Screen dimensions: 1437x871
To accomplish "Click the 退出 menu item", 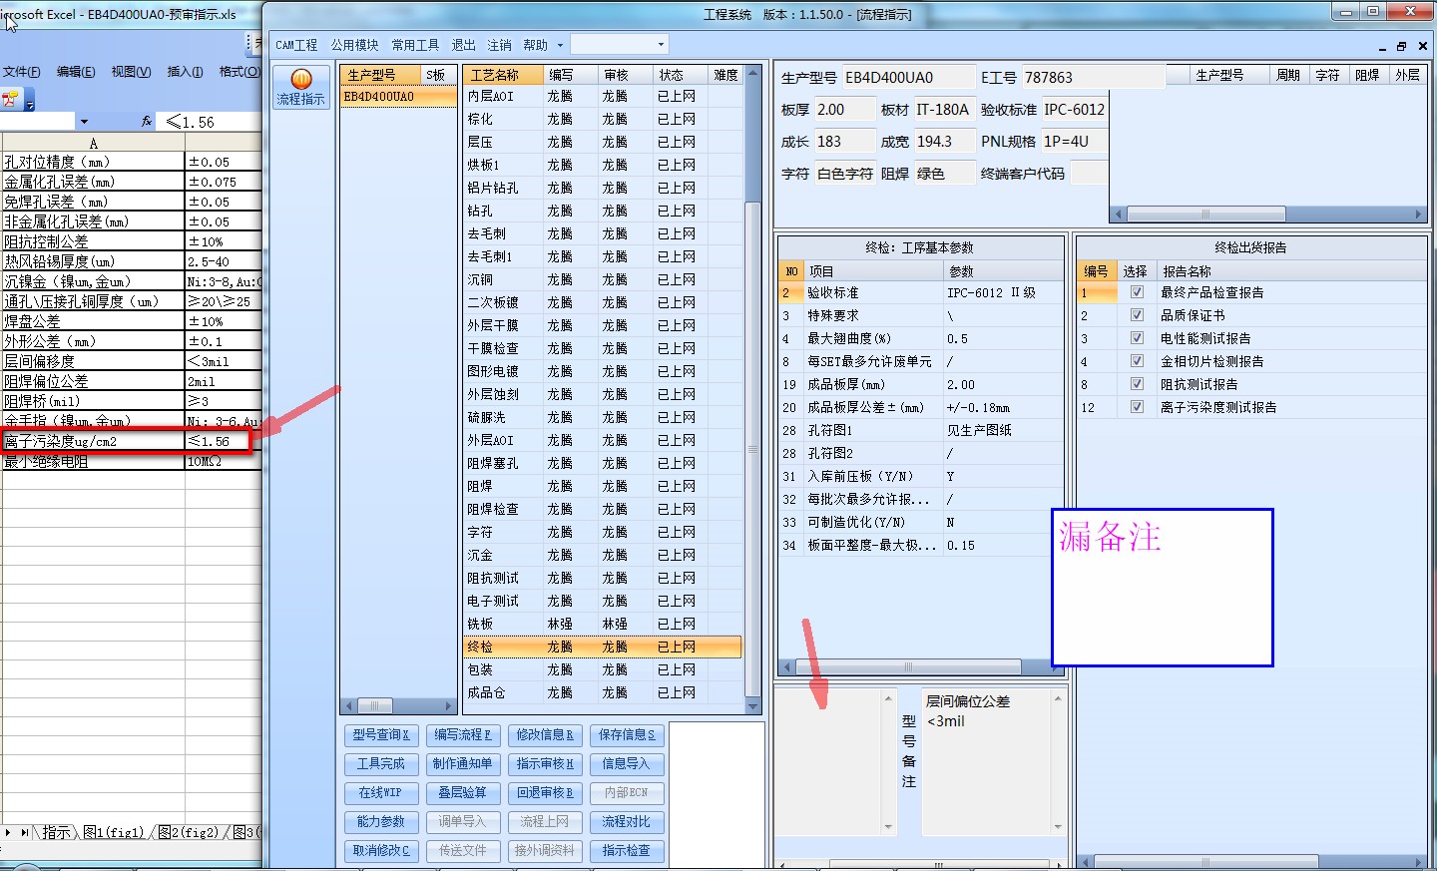I will click(x=464, y=45).
